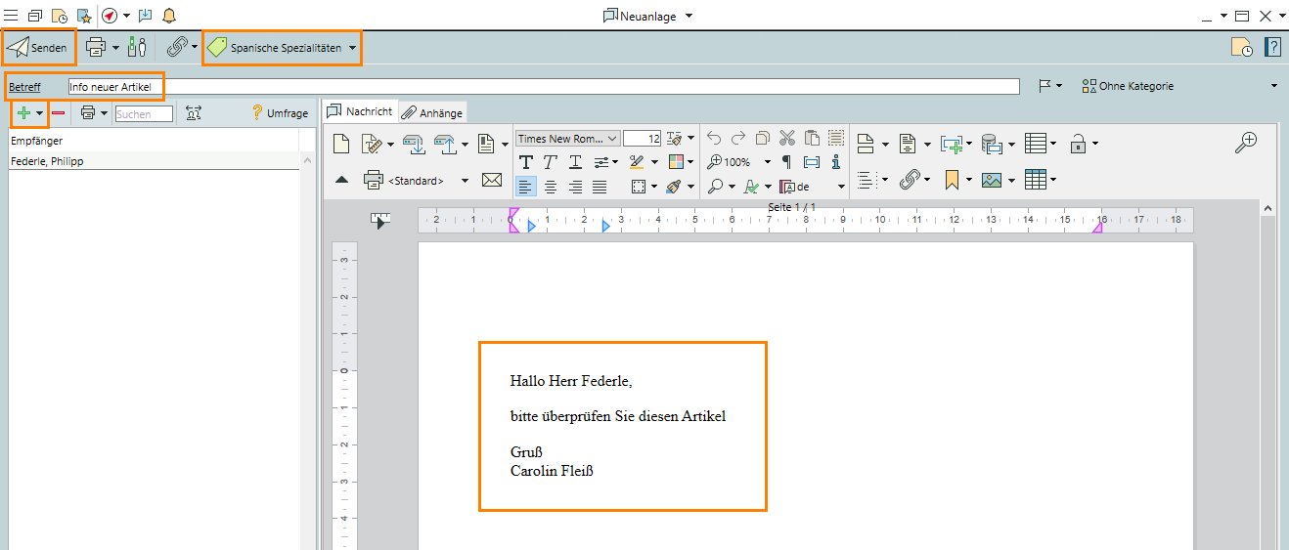
Task: Click the magnifier zoom icon at far right
Action: pos(1245,144)
